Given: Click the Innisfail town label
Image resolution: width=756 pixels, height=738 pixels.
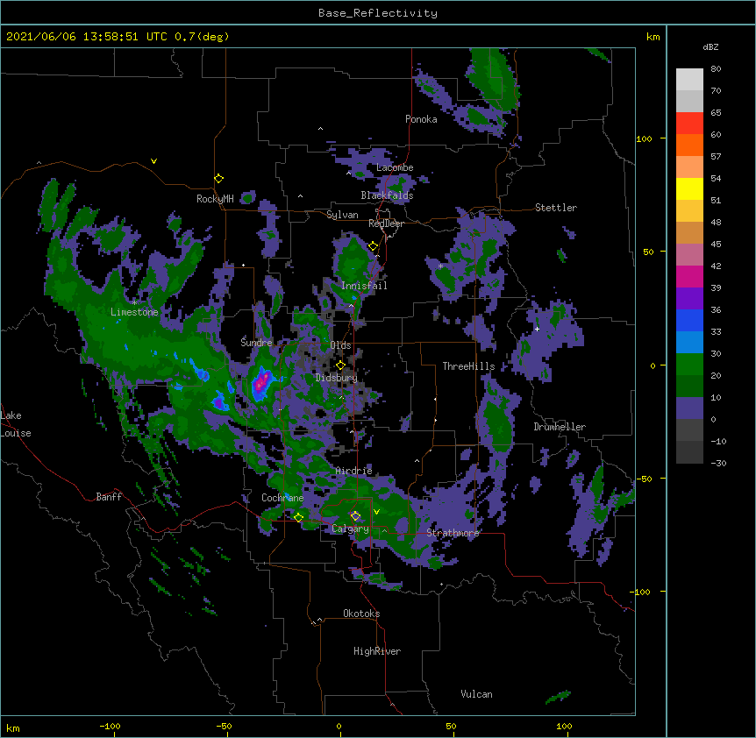Looking at the screenshot, I should click(364, 286).
